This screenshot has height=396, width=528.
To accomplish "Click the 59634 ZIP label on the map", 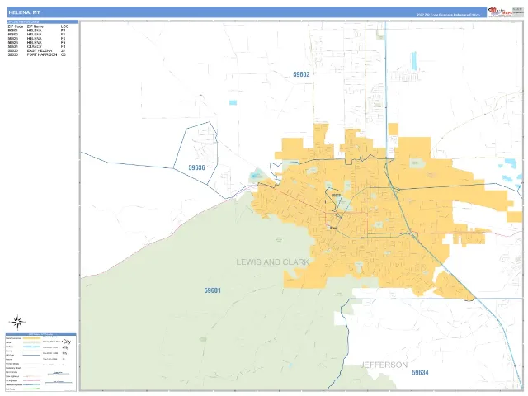I will click(420, 372).
